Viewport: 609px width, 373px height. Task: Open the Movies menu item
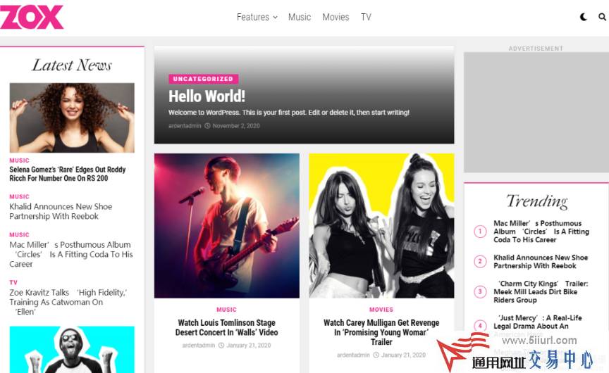click(x=336, y=17)
